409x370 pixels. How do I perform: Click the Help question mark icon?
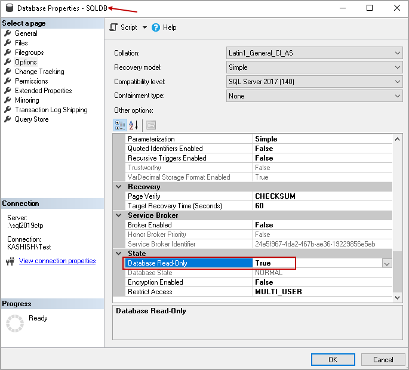point(156,27)
